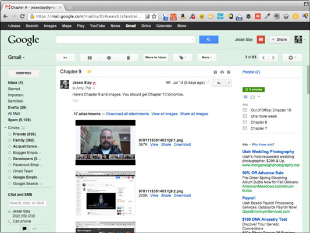The width and height of the screenshot is (310, 233).
Task: Open Out of Office: Chapter 10 mail
Action: click(270, 110)
